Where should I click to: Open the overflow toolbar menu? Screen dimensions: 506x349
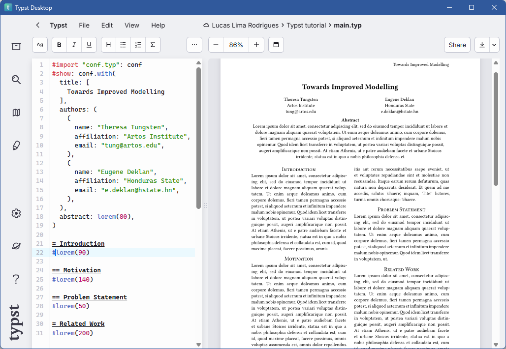click(194, 45)
